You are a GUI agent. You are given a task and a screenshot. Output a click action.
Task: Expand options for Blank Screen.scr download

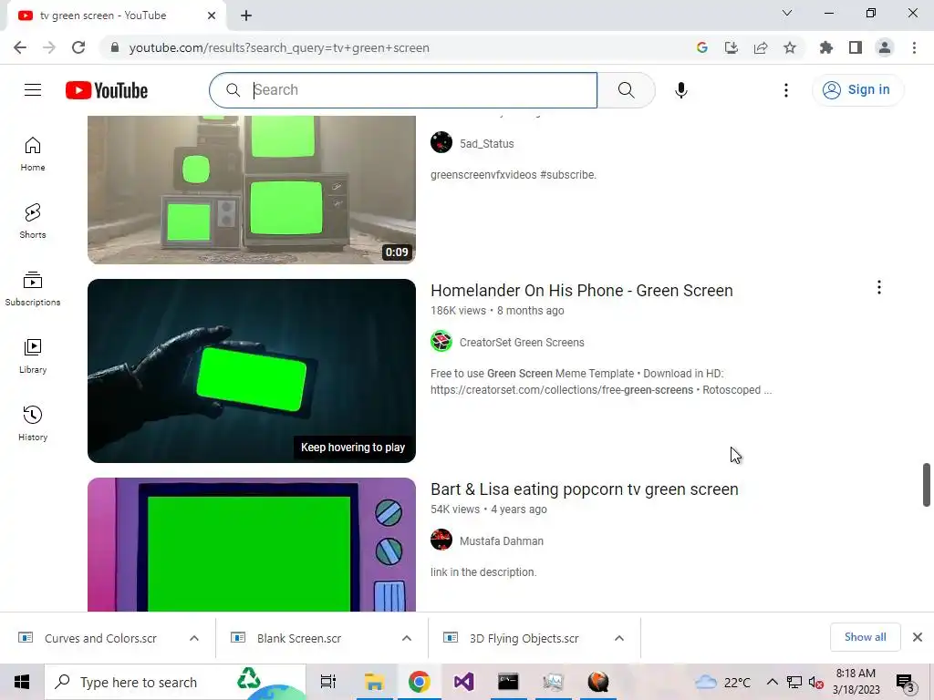[407, 638]
